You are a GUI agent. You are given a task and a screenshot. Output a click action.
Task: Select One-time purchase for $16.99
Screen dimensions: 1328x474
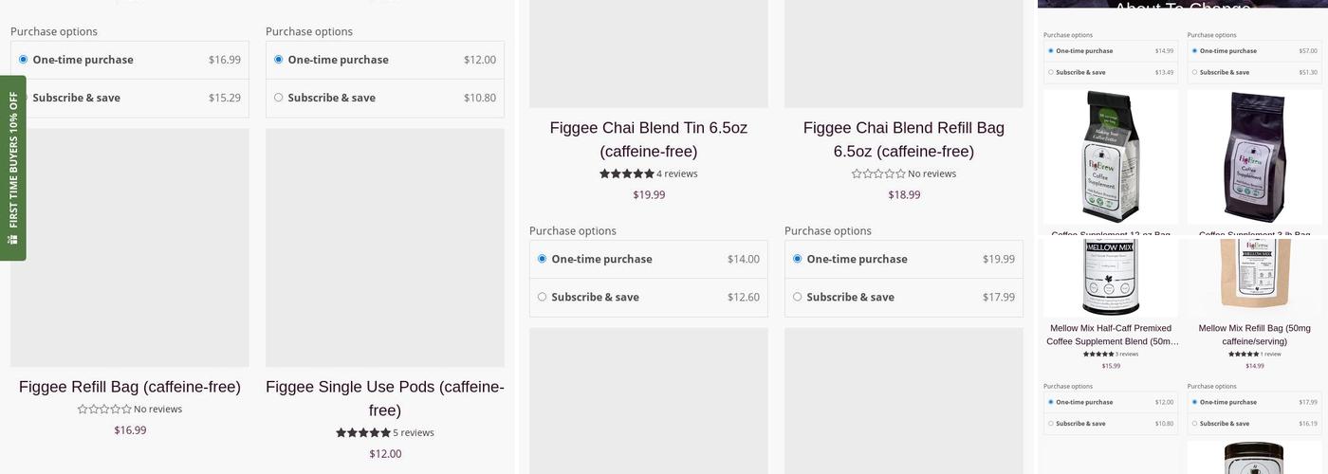click(x=24, y=60)
